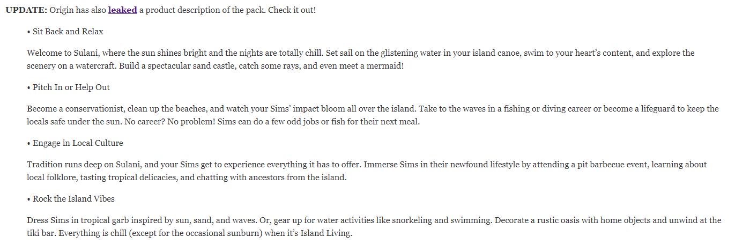
Task: Click the paragraph starting "Tradition runs deep on Sulani"
Action: point(367,171)
